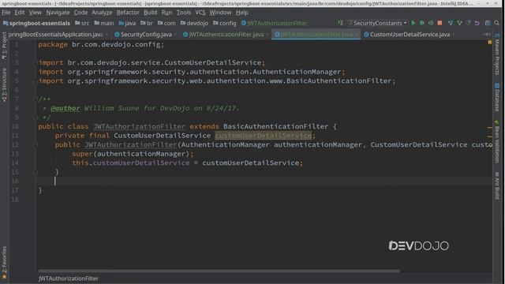Collapse the constructor fold at line 12

pyautogui.click(x=35, y=144)
